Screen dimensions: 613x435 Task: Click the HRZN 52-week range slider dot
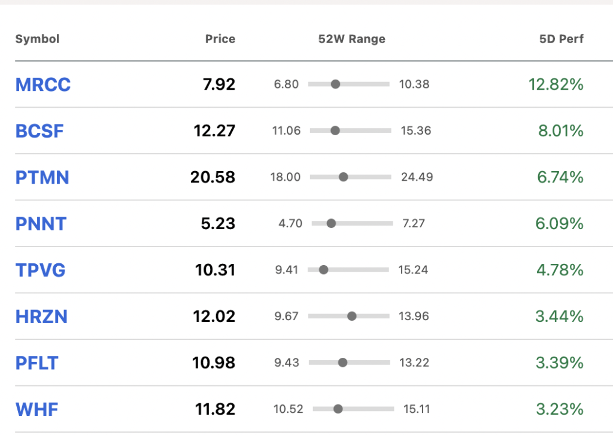tap(352, 316)
